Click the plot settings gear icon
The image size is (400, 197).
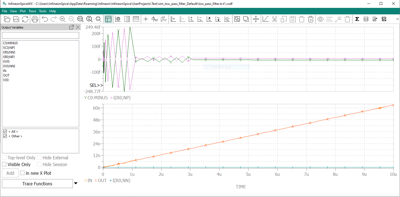point(118,19)
